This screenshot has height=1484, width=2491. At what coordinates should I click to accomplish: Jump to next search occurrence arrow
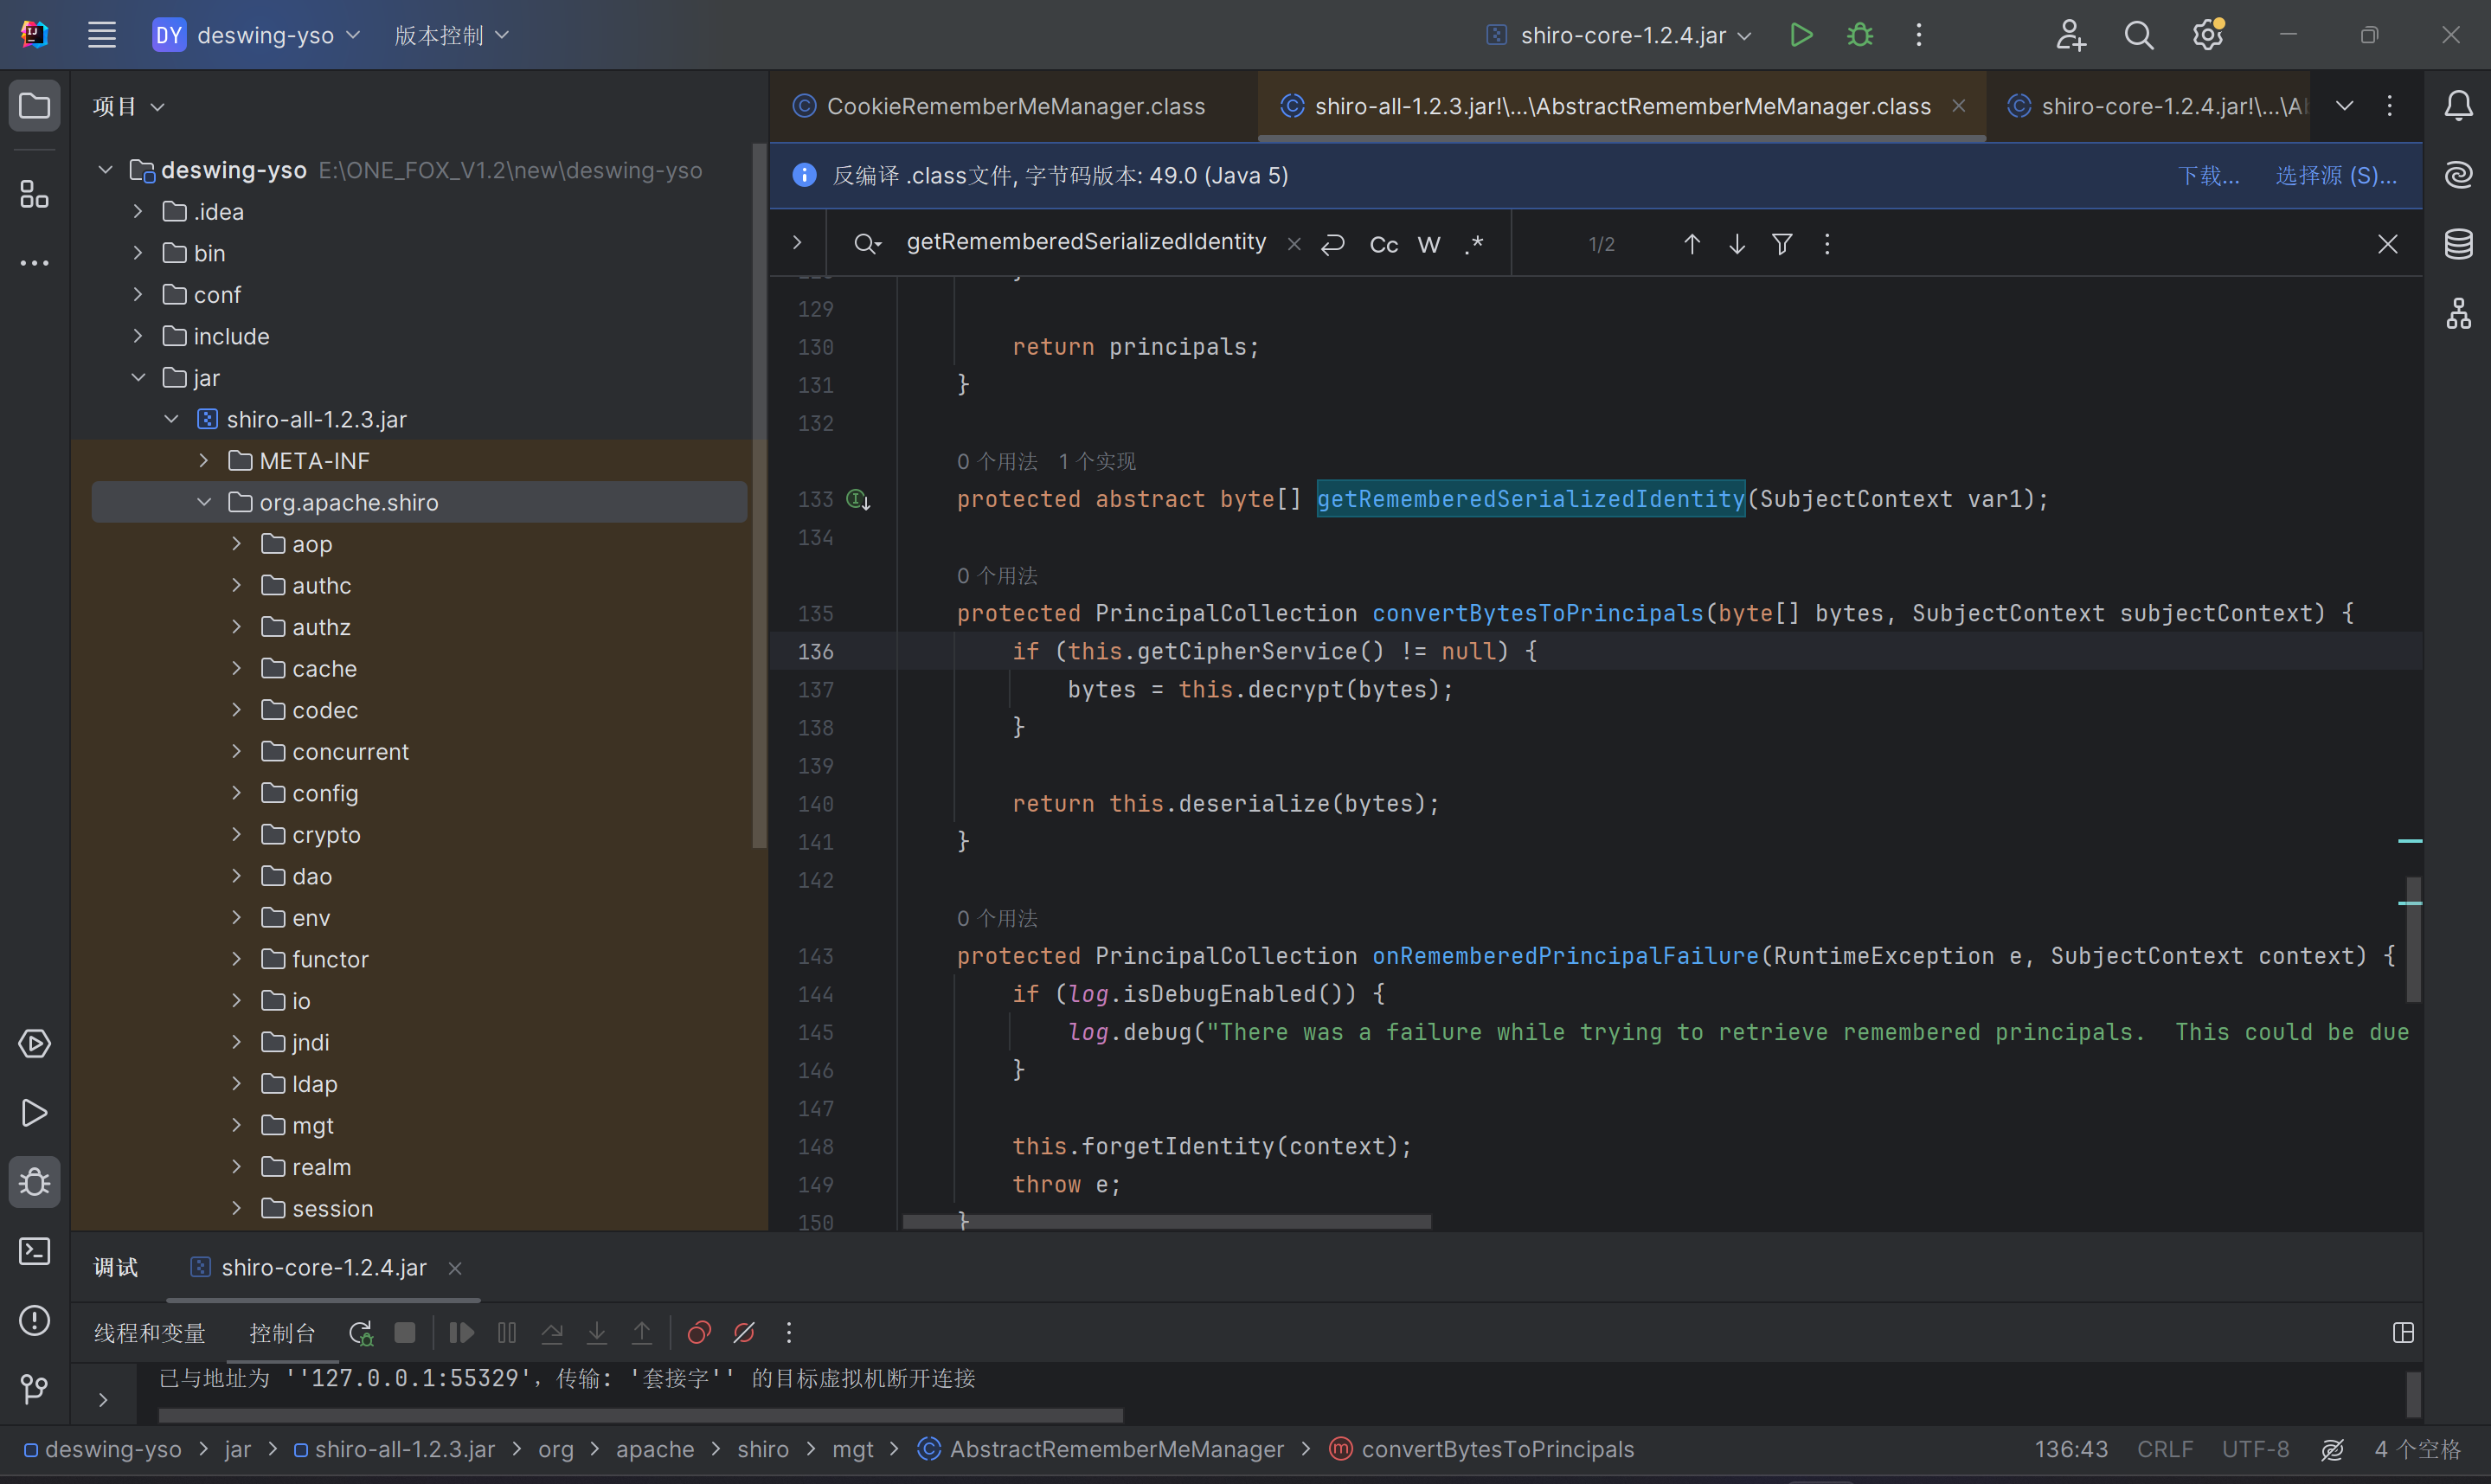[1737, 244]
